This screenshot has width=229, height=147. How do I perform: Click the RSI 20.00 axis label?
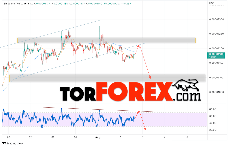tap(213, 130)
